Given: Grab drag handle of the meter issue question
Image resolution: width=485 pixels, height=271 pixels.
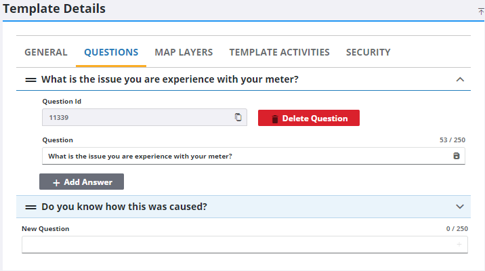Looking at the screenshot, I should point(30,80).
